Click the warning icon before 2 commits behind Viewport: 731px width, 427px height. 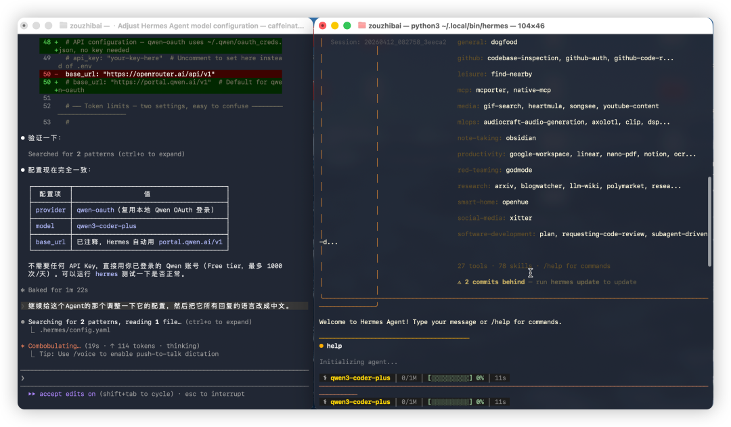point(460,282)
